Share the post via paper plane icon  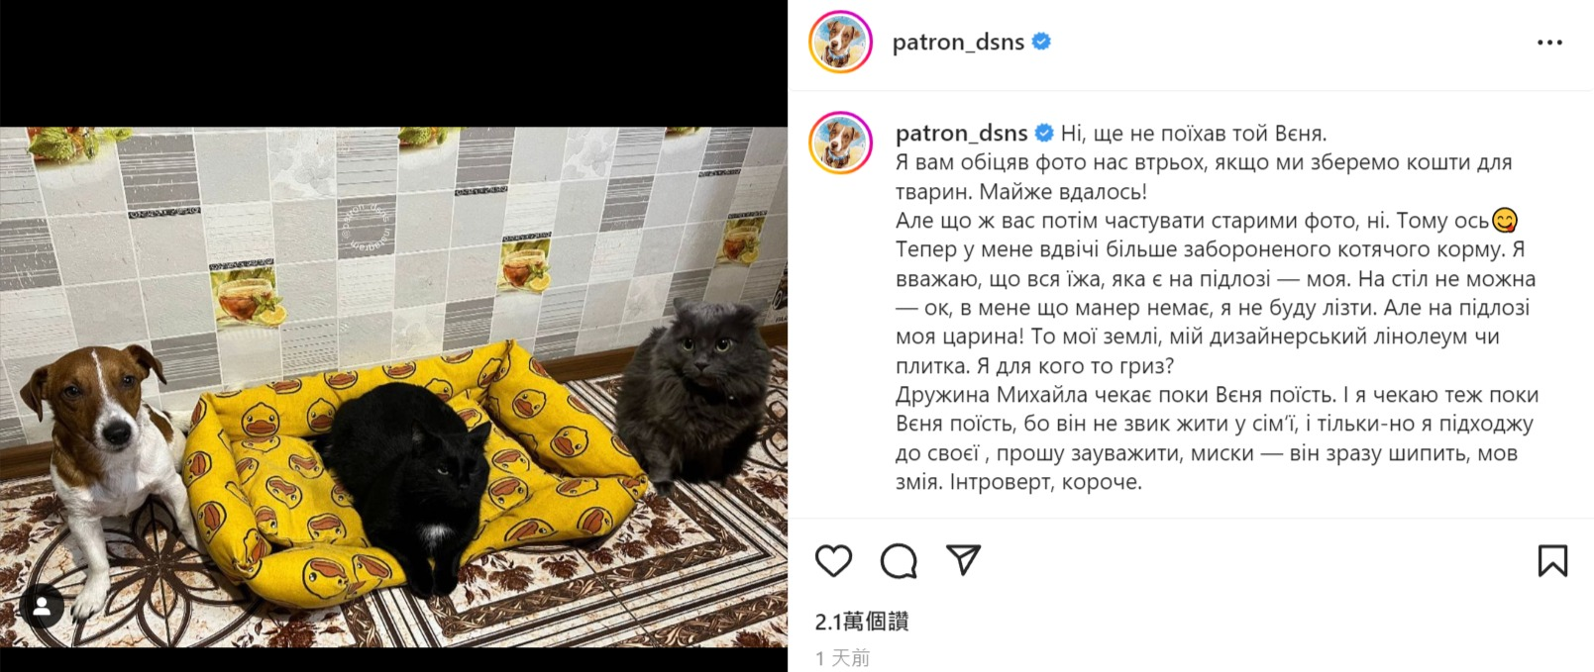click(x=963, y=560)
